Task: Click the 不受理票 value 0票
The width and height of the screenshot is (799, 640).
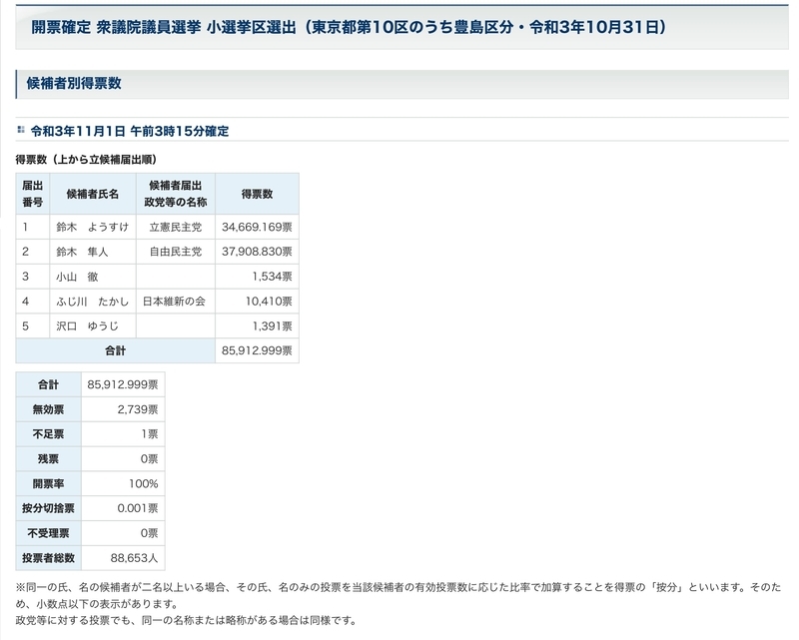Action: [x=149, y=533]
